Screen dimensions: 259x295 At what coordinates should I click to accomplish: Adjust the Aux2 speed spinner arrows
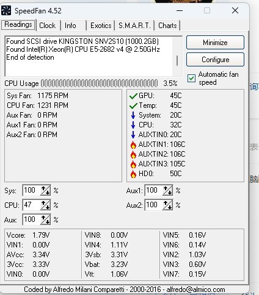pyautogui.click(x=167, y=205)
